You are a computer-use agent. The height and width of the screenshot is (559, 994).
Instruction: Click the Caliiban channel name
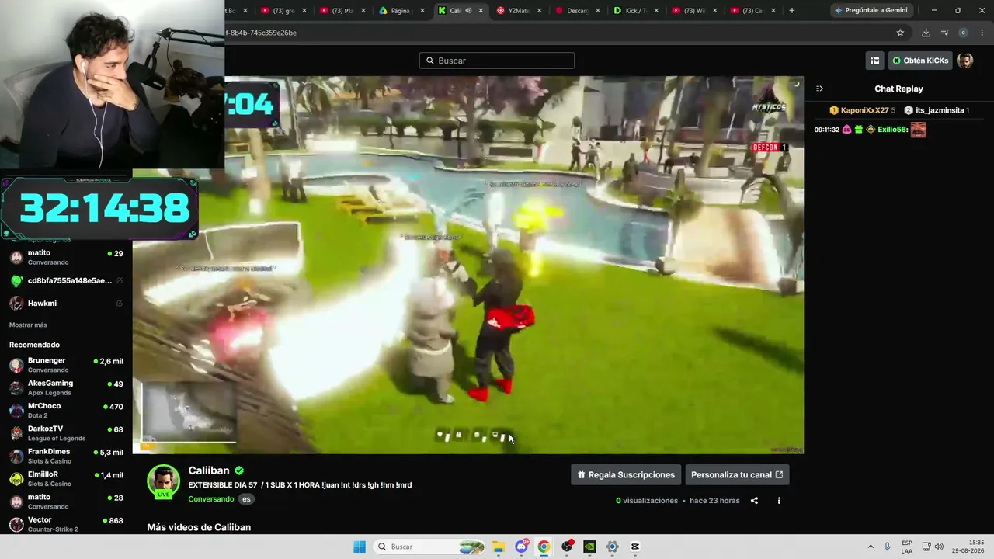pos(209,470)
